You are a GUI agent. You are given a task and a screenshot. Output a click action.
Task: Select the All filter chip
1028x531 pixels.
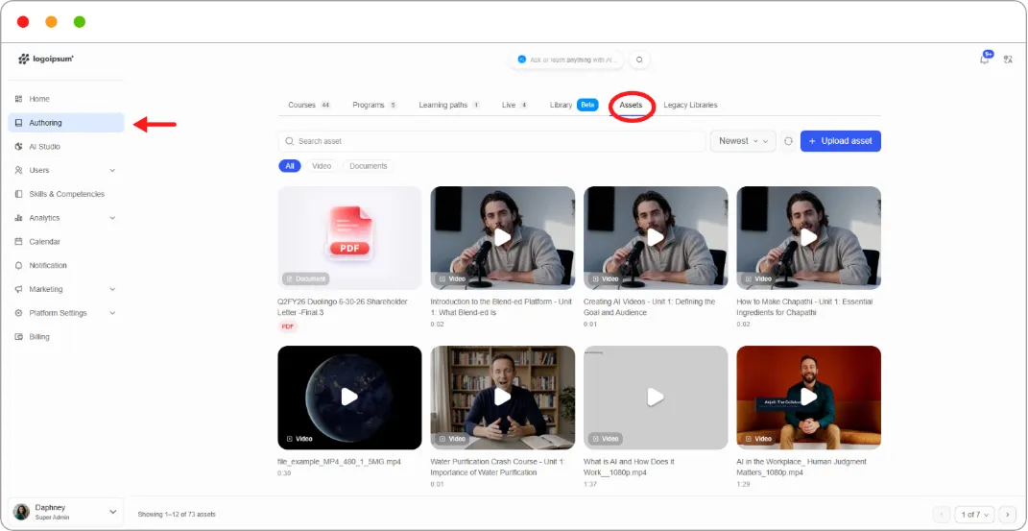[x=290, y=166]
